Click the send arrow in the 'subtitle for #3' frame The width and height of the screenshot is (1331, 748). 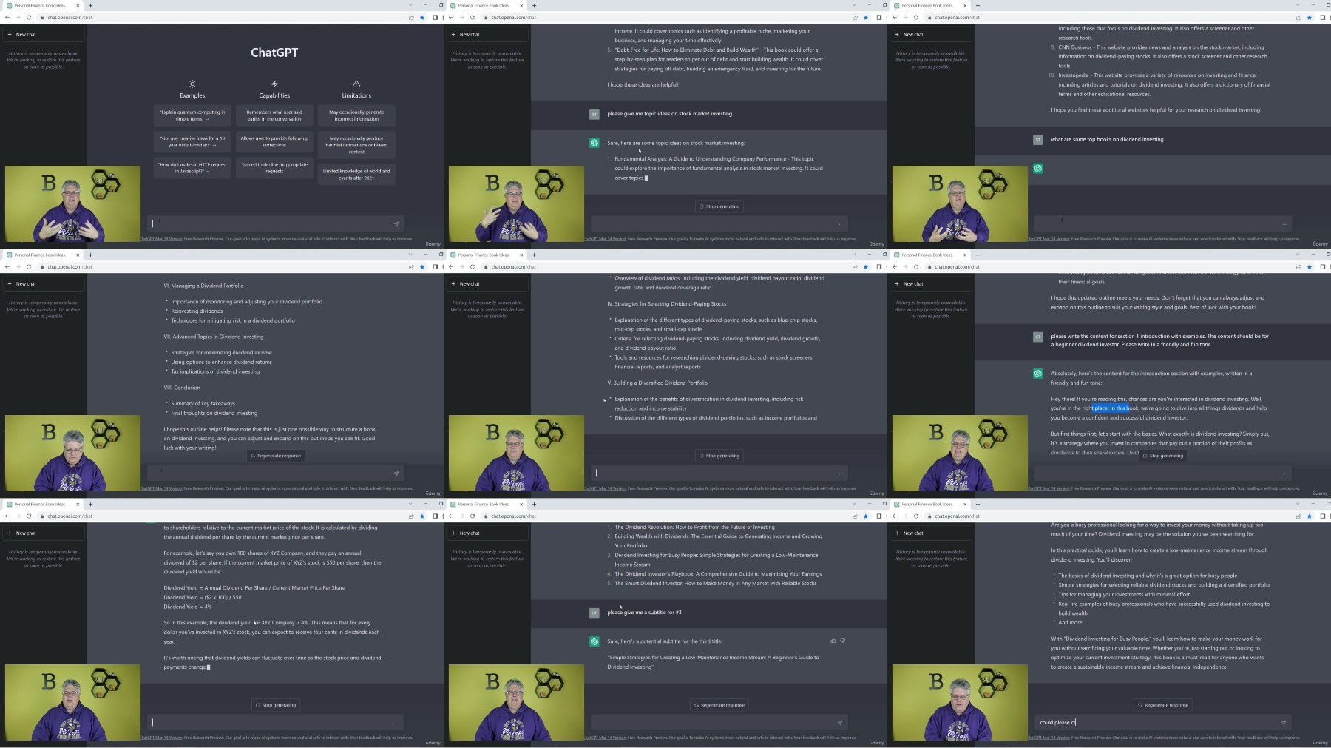[x=840, y=722]
